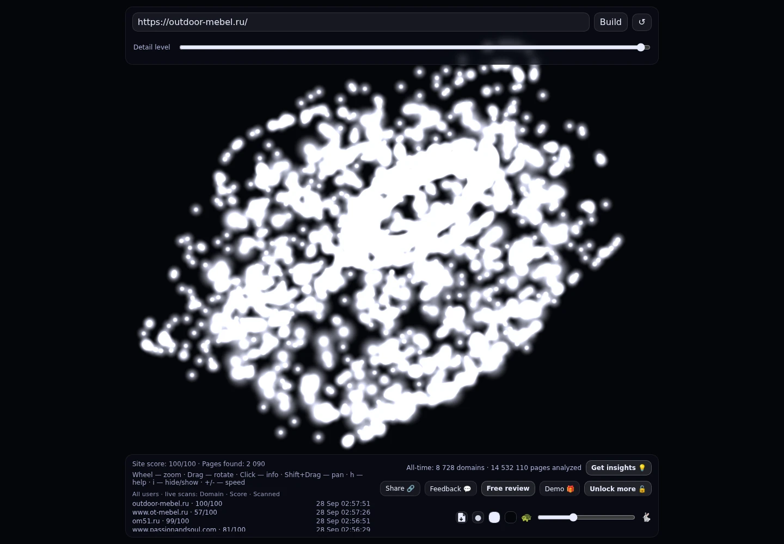This screenshot has height=544, width=784.
Task: Click the live scans header text
Action: tap(206, 494)
